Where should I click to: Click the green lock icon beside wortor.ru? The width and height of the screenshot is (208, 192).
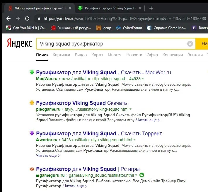point(37,140)
